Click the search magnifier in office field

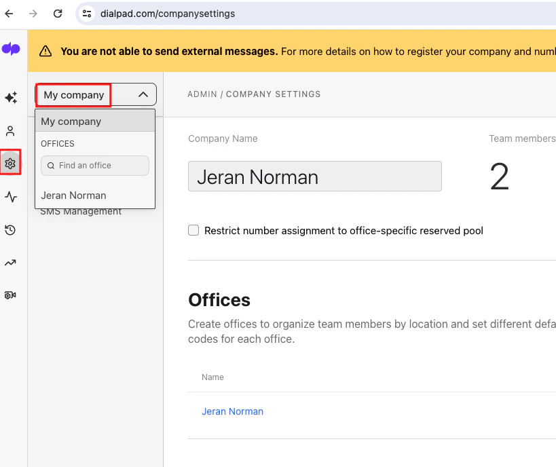pyautogui.click(x=51, y=166)
